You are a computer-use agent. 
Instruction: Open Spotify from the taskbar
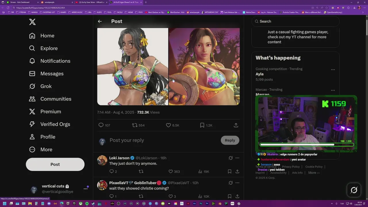tap(87, 204)
